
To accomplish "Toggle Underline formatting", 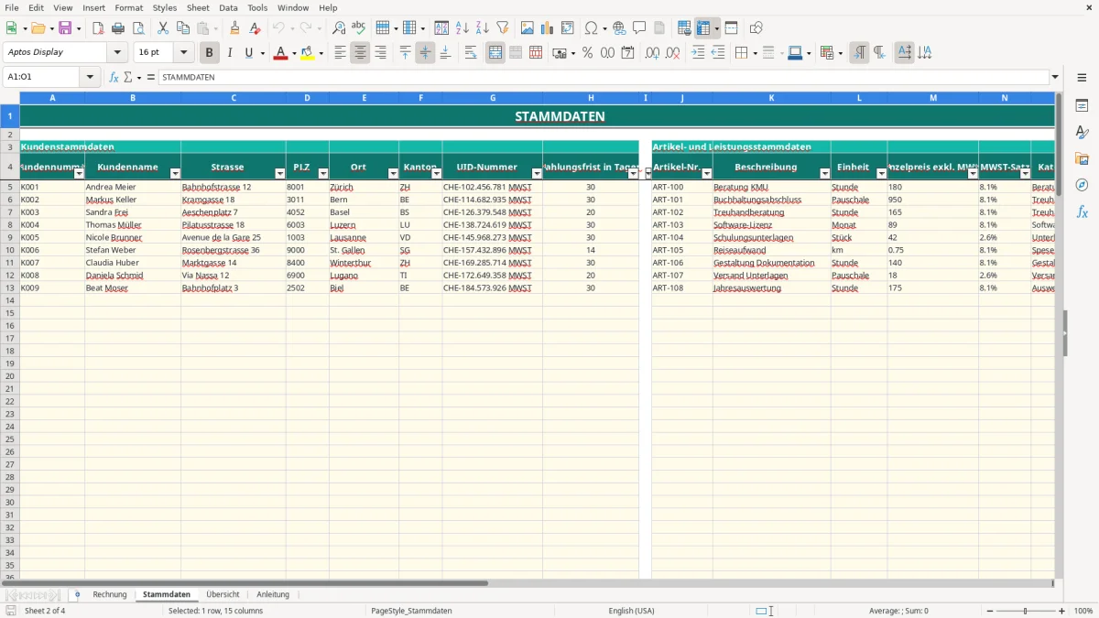I will click(249, 53).
